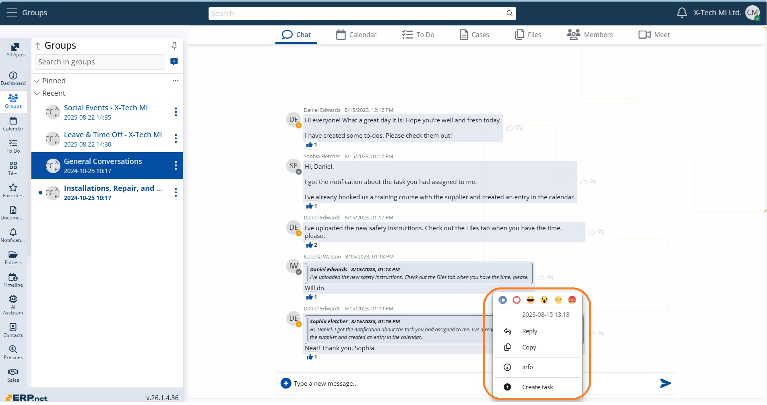Click the 2 likes count on safety instructions message

pyautogui.click(x=312, y=245)
